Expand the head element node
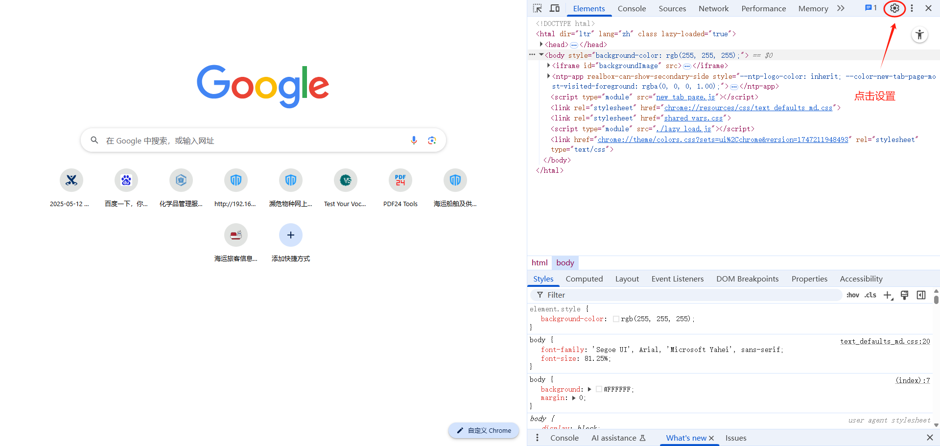 [x=541, y=45]
